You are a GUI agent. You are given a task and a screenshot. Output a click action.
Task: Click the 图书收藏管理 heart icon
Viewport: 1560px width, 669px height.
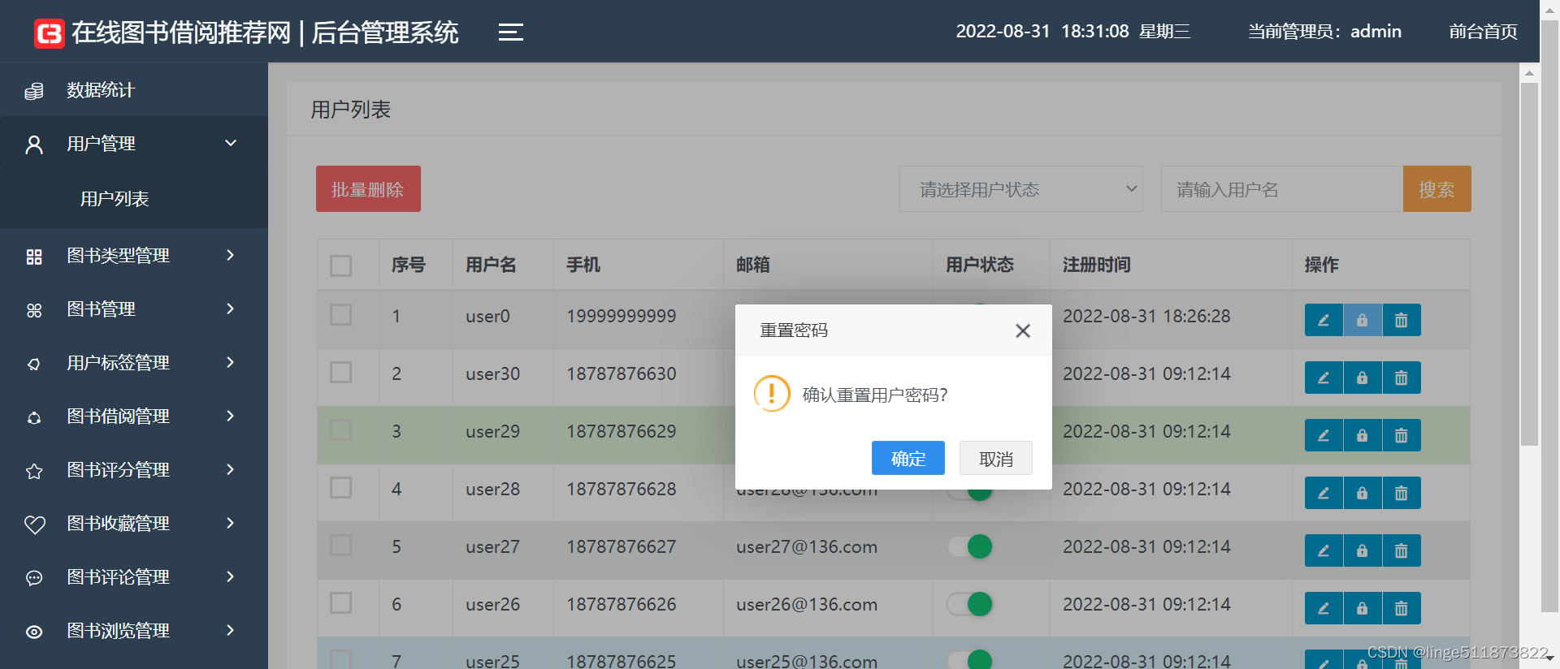click(x=34, y=524)
